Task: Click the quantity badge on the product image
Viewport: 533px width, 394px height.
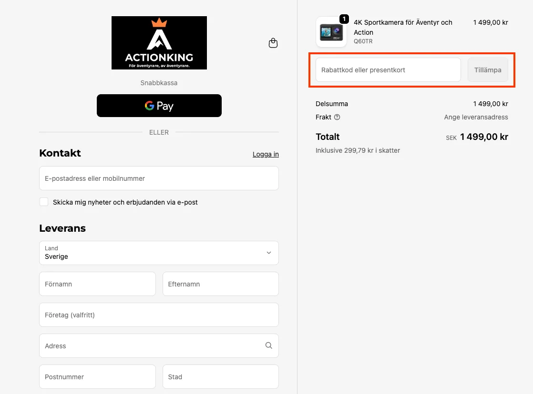Action: click(344, 19)
